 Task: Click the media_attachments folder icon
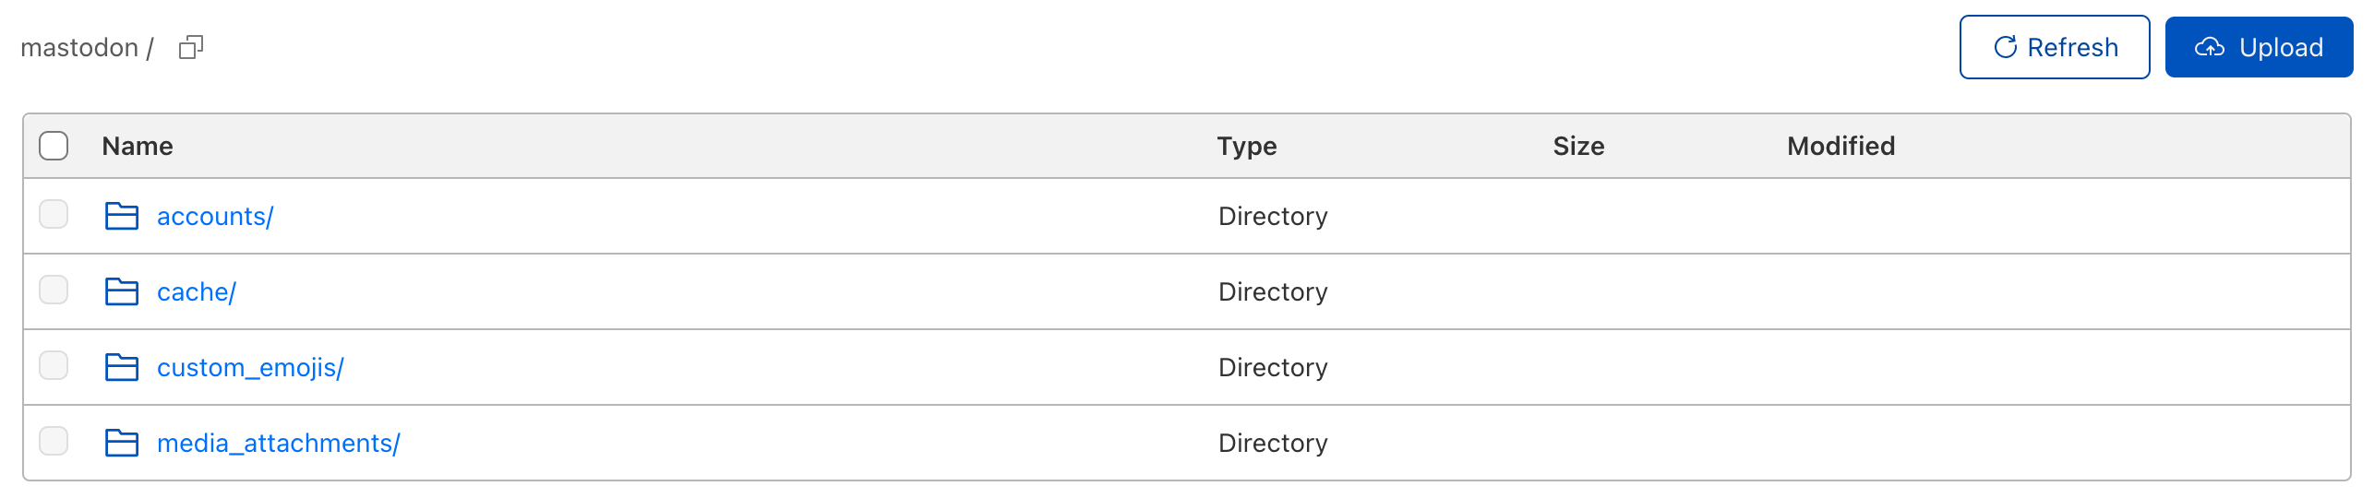click(x=121, y=443)
